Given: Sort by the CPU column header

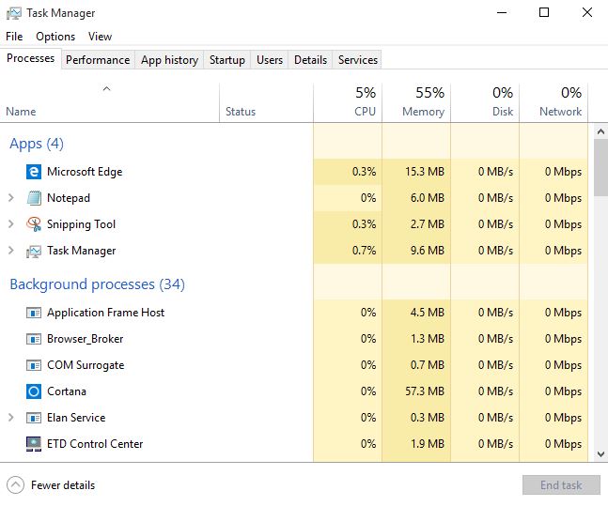Looking at the screenshot, I should pos(349,102).
